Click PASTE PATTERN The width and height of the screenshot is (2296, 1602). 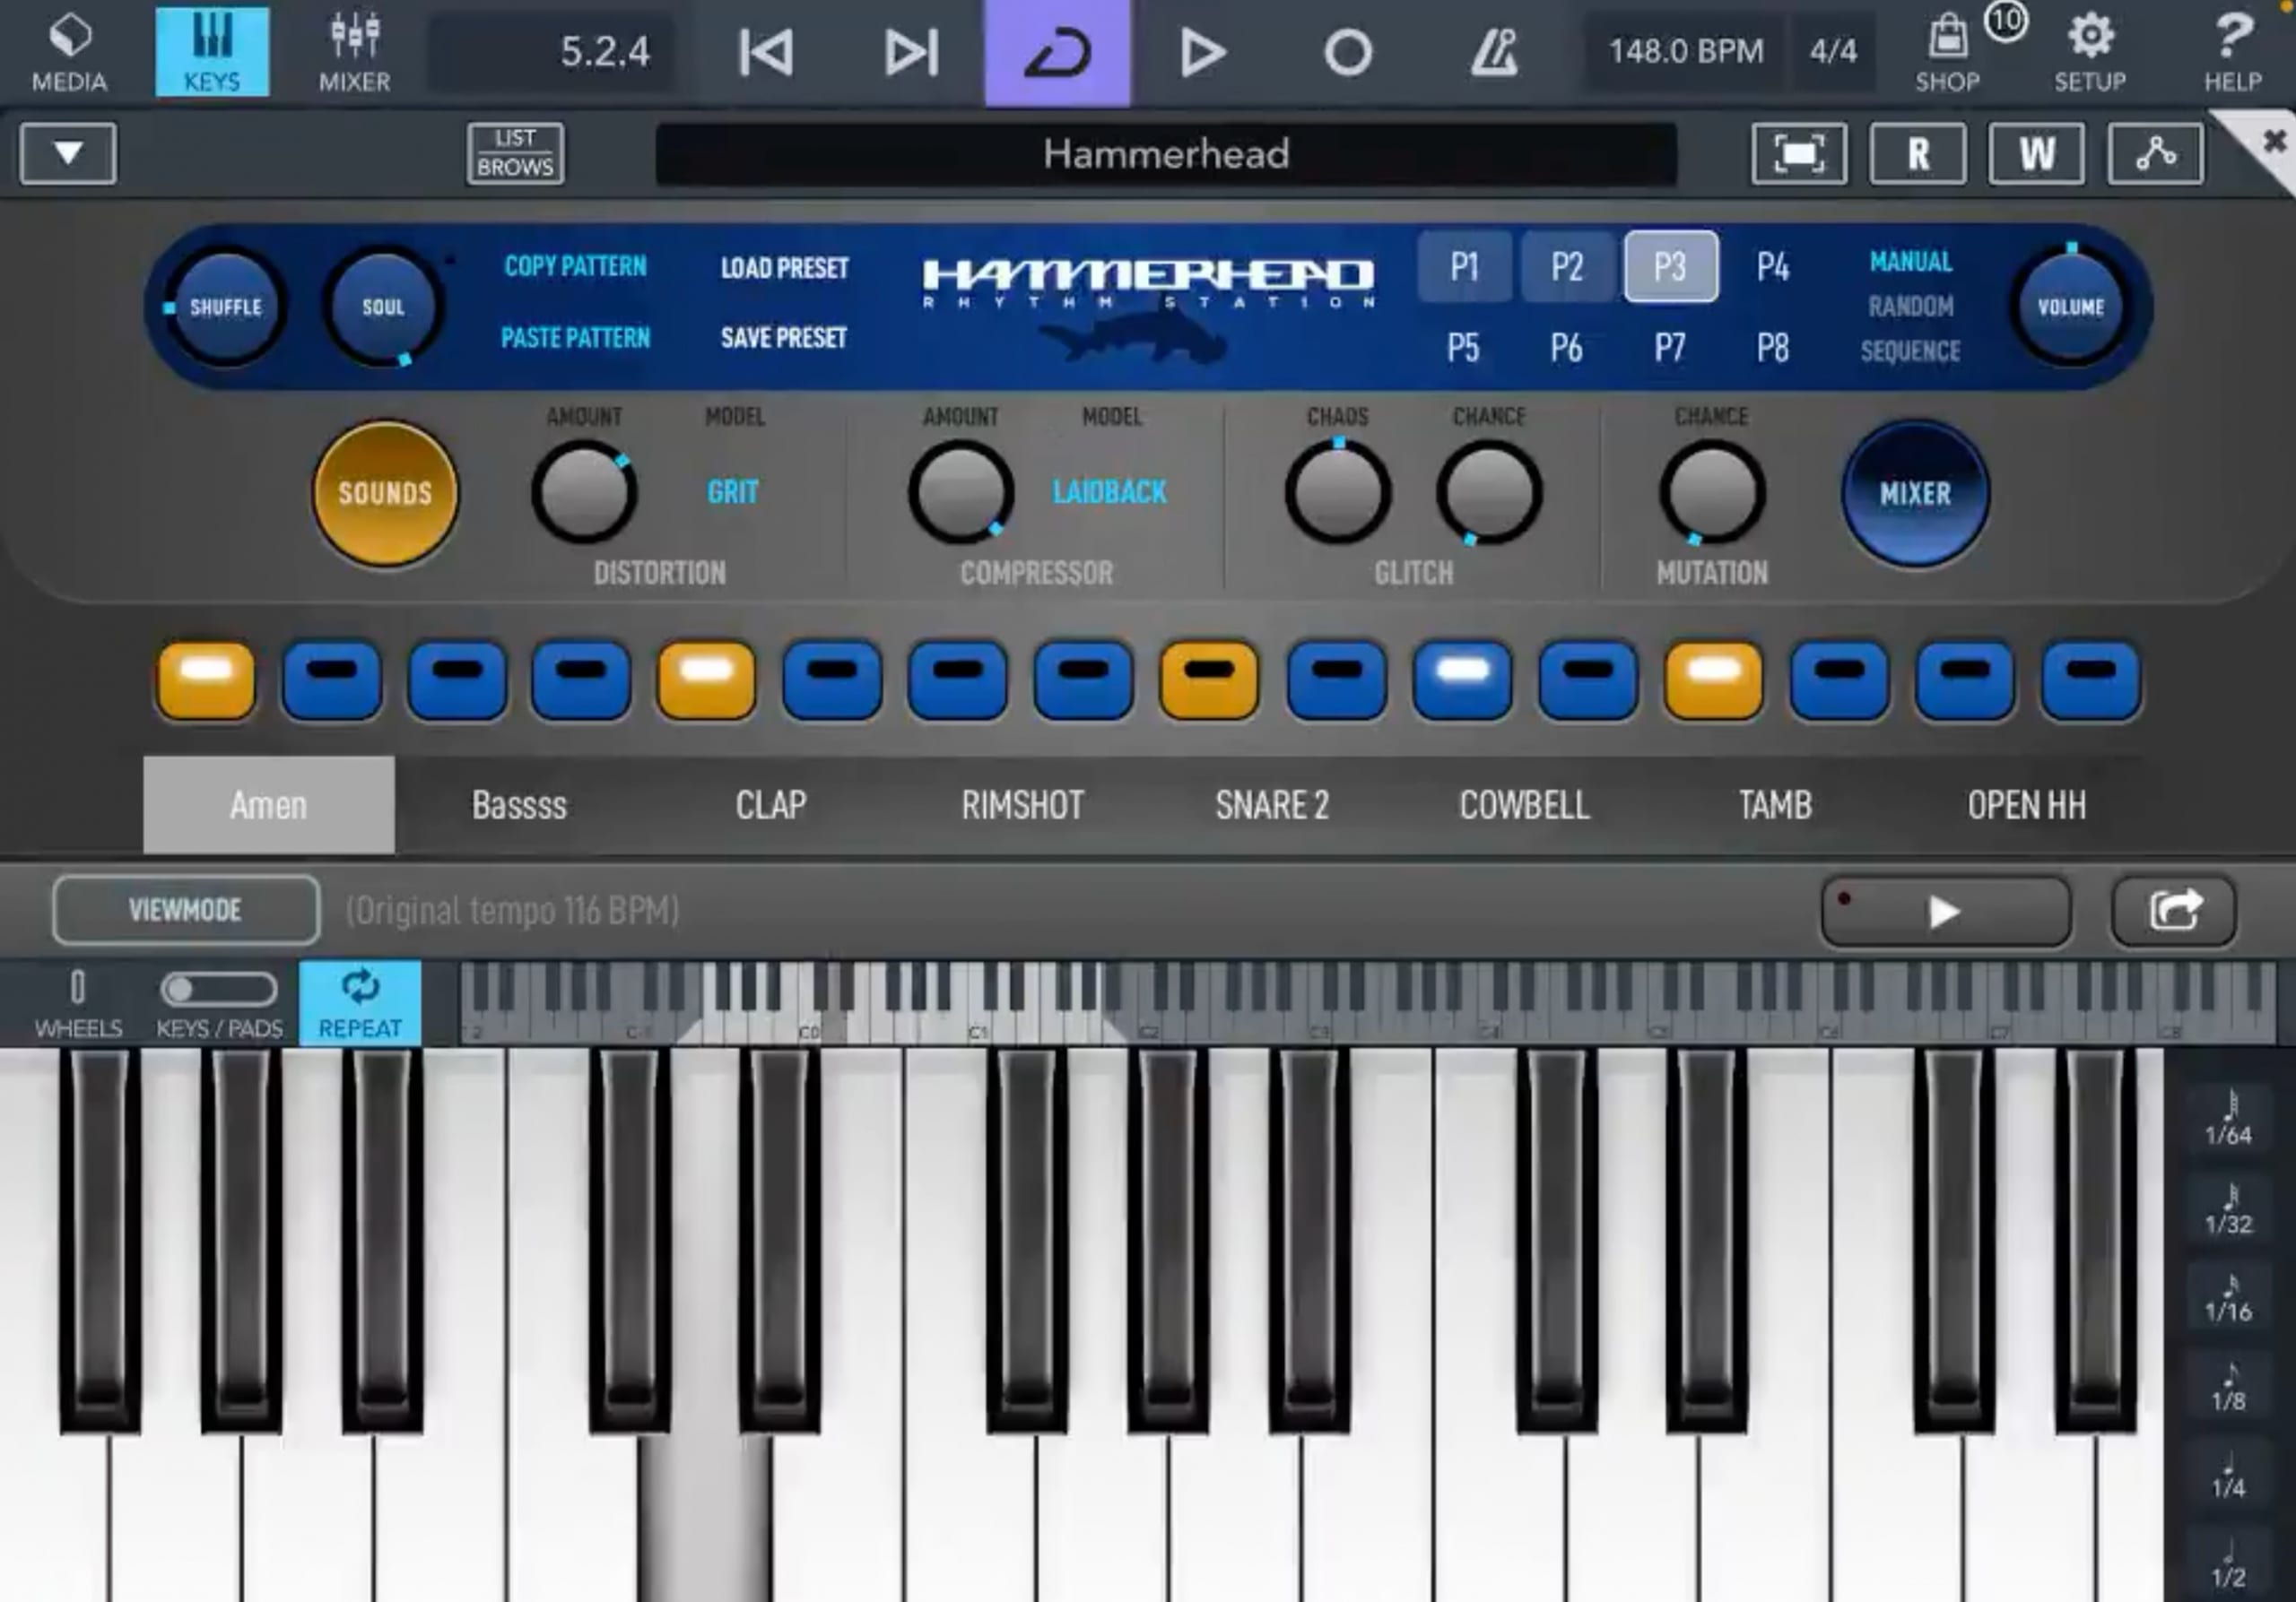(x=575, y=338)
